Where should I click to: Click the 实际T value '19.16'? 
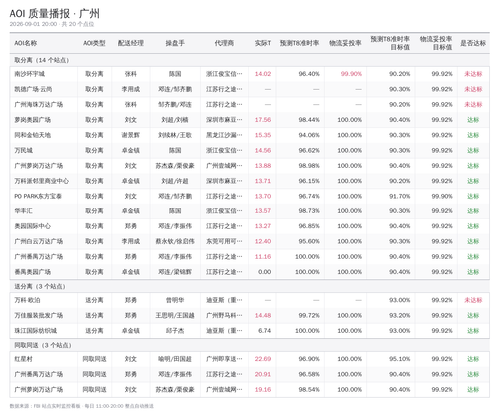point(263,390)
